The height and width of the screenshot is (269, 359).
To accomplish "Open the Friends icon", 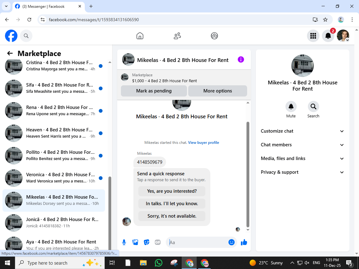I will click(x=177, y=36).
